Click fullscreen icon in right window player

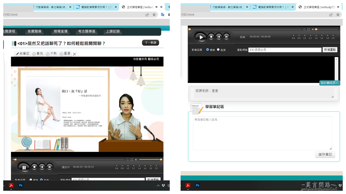click(x=309, y=29)
